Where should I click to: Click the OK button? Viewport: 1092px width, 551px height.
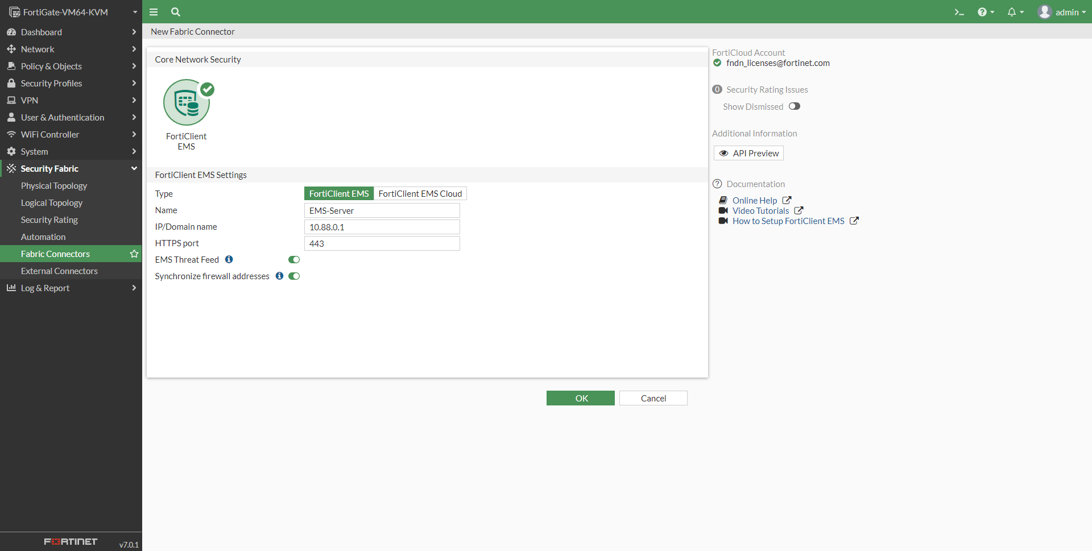(x=580, y=398)
